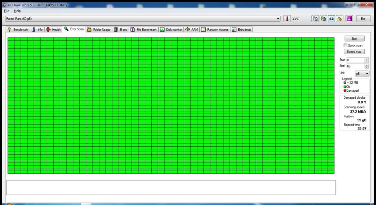Click the Start scan button
376x205 pixels.
pyautogui.click(x=354, y=39)
